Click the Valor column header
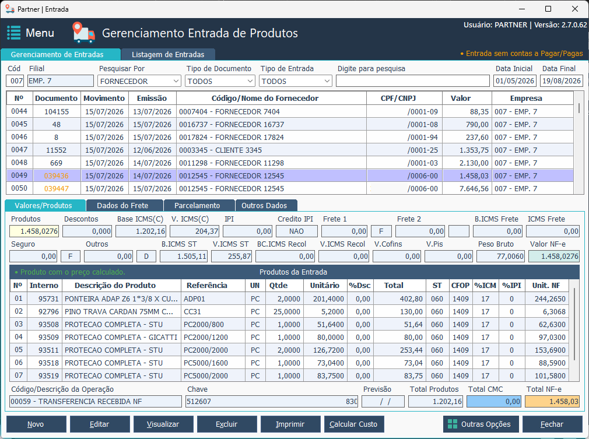 (467, 99)
